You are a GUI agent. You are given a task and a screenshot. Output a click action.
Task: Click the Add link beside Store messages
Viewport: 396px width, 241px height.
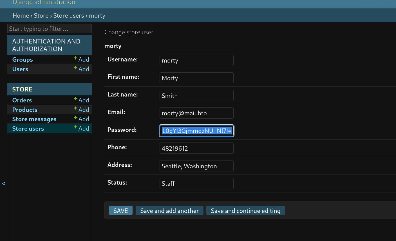(82, 119)
